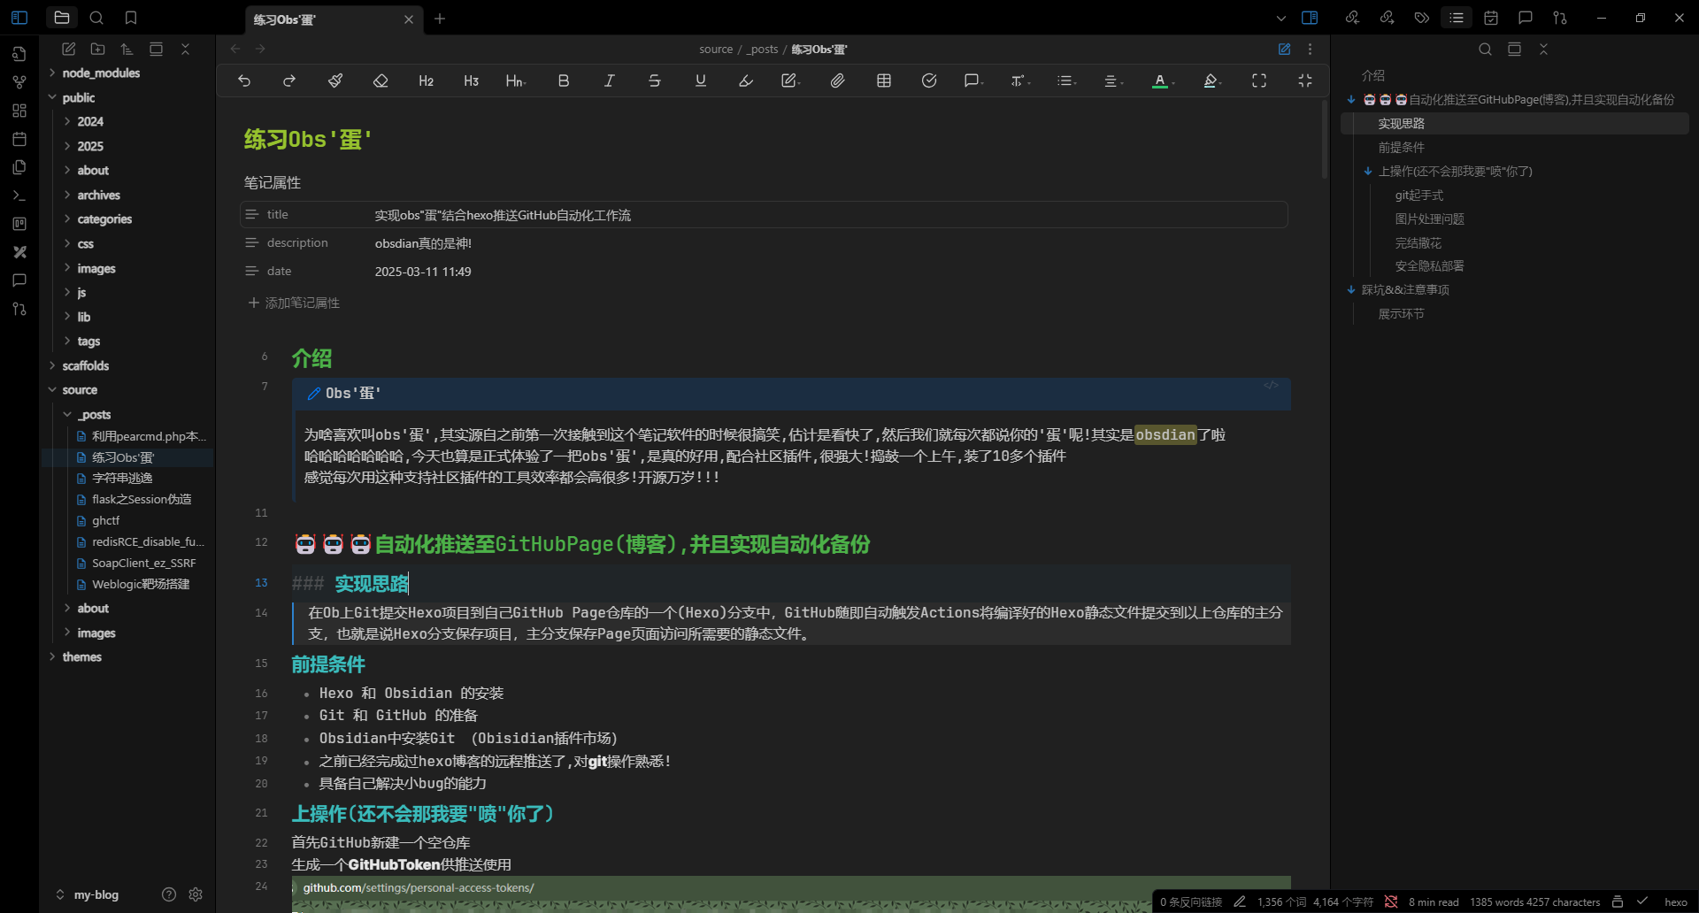The height and width of the screenshot is (913, 1699).
Task: Open the github.com personal-access-tokens link
Action: coord(419,887)
